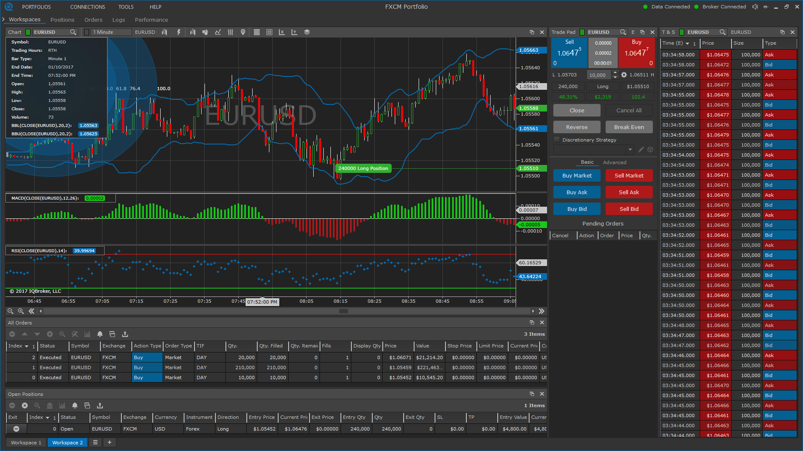Click the blue Sell 1.0647 price tile
803x451 pixels.
click(569, 53)
